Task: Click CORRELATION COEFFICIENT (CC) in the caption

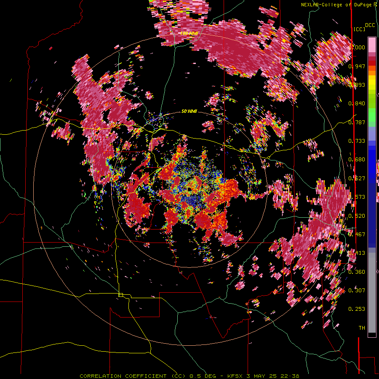Action: click(x=133, y=376)
